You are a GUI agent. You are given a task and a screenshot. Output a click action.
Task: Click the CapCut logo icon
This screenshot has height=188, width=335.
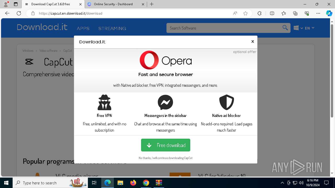click(x=29, y=62)
